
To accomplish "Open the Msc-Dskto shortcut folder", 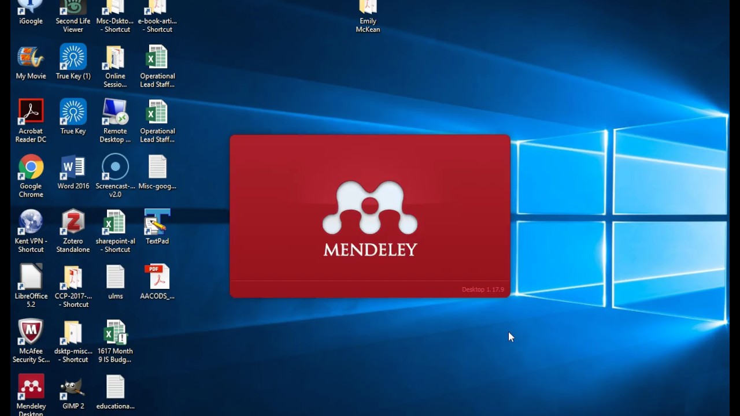I will [115, 17].
